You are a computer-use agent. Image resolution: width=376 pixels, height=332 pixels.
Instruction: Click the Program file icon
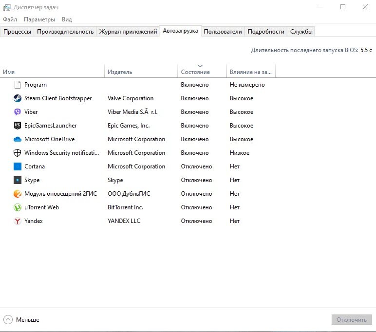point(17,85)
